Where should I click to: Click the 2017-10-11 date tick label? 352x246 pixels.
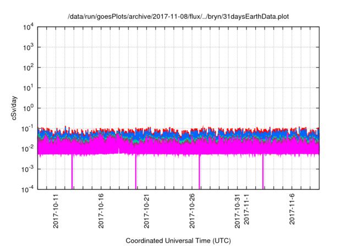[56, 211]
